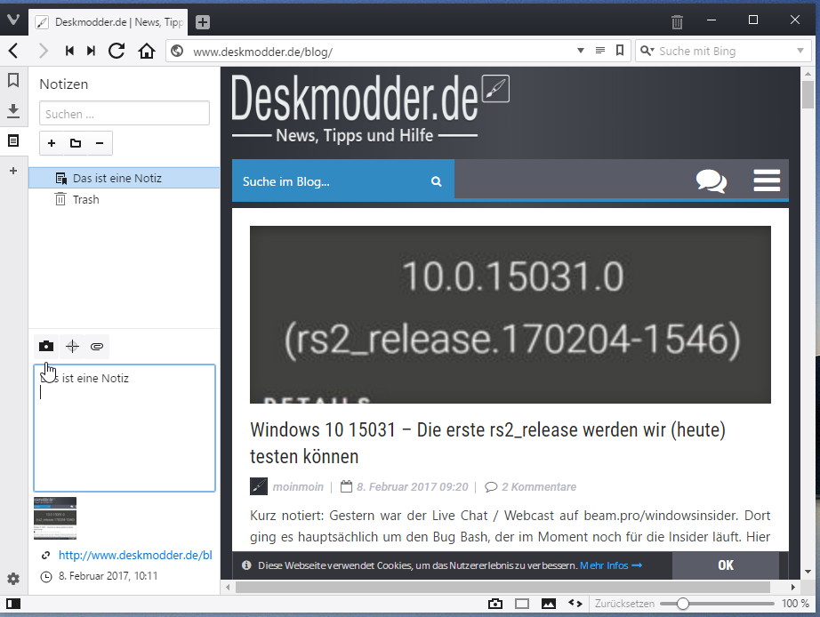The image size is (820, 617).
Task: Capture area crosshair for note
Action: 72,346
